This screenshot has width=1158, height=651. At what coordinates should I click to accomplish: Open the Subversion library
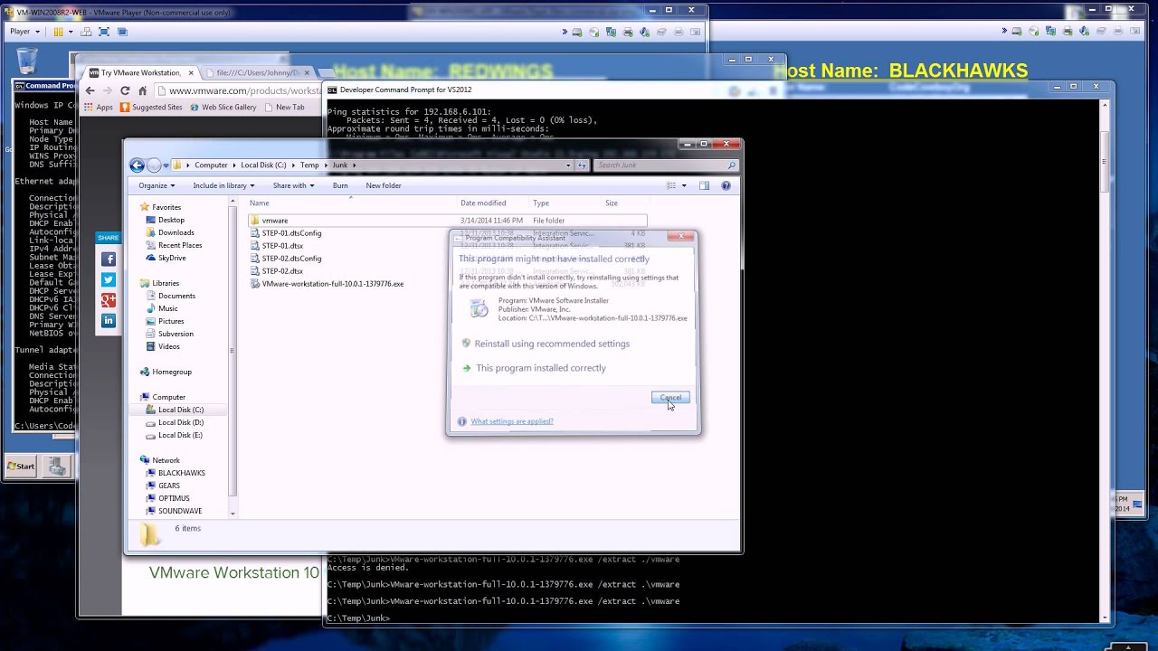coord(176,334)
